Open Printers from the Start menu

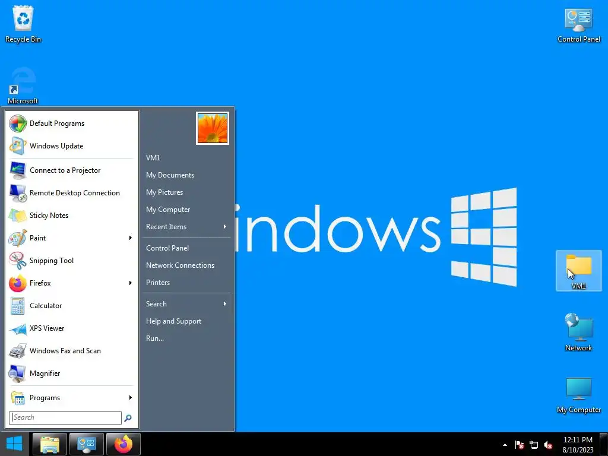pyautogui.click(x=158, y=283)
